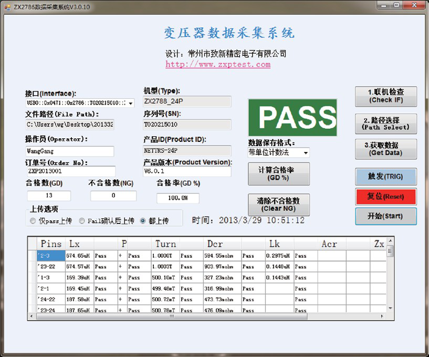Choose the Fail确认后上传 radio option
Screen dimensions: 429x357
[82, 221]
